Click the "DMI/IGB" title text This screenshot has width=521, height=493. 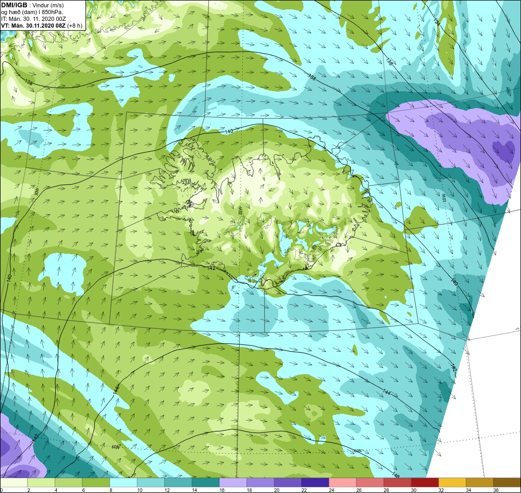tap(14, 5)
